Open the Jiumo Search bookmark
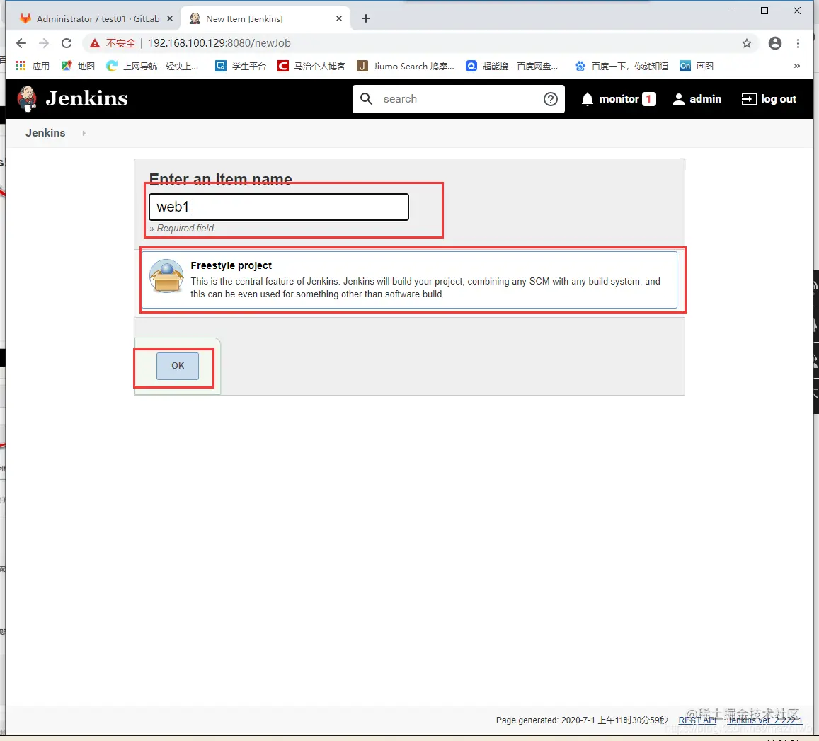 click(406, 66)
